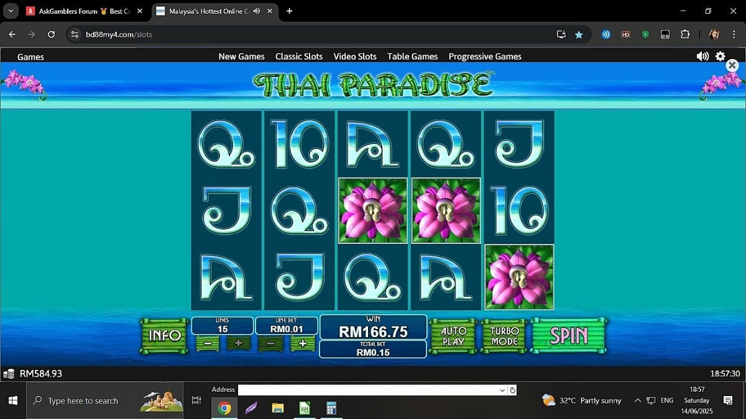
Task: Refresh the taskbar Address toolbar
Action: coord(513,390)
